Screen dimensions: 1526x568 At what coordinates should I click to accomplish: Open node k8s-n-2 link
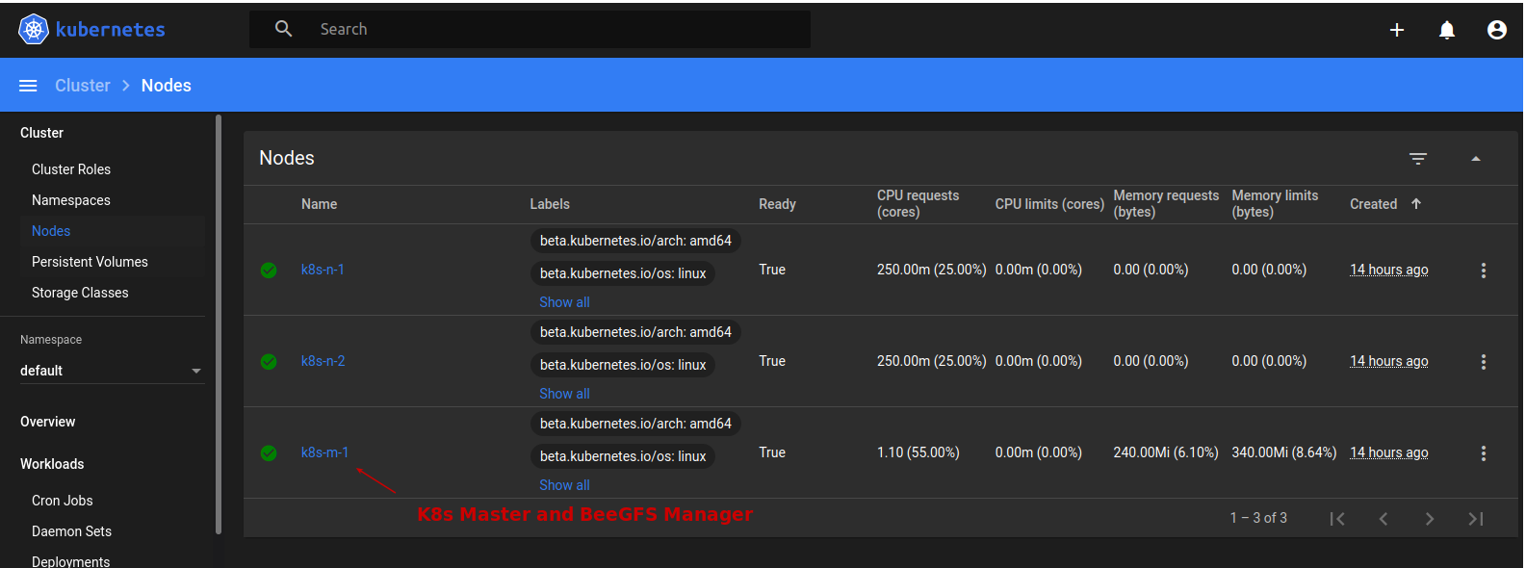pyautogui.click(x=323, y=361)
